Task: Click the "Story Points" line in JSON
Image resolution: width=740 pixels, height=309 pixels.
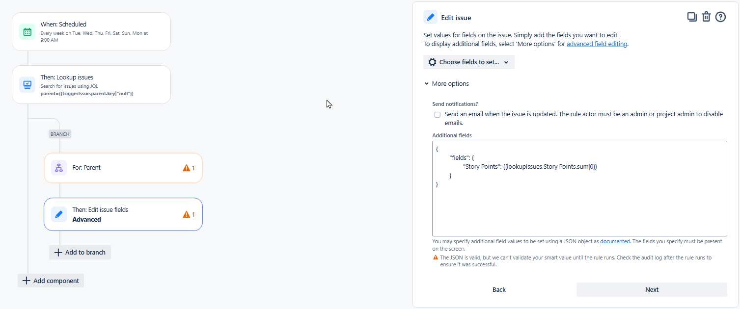Action: coord(530,167)
